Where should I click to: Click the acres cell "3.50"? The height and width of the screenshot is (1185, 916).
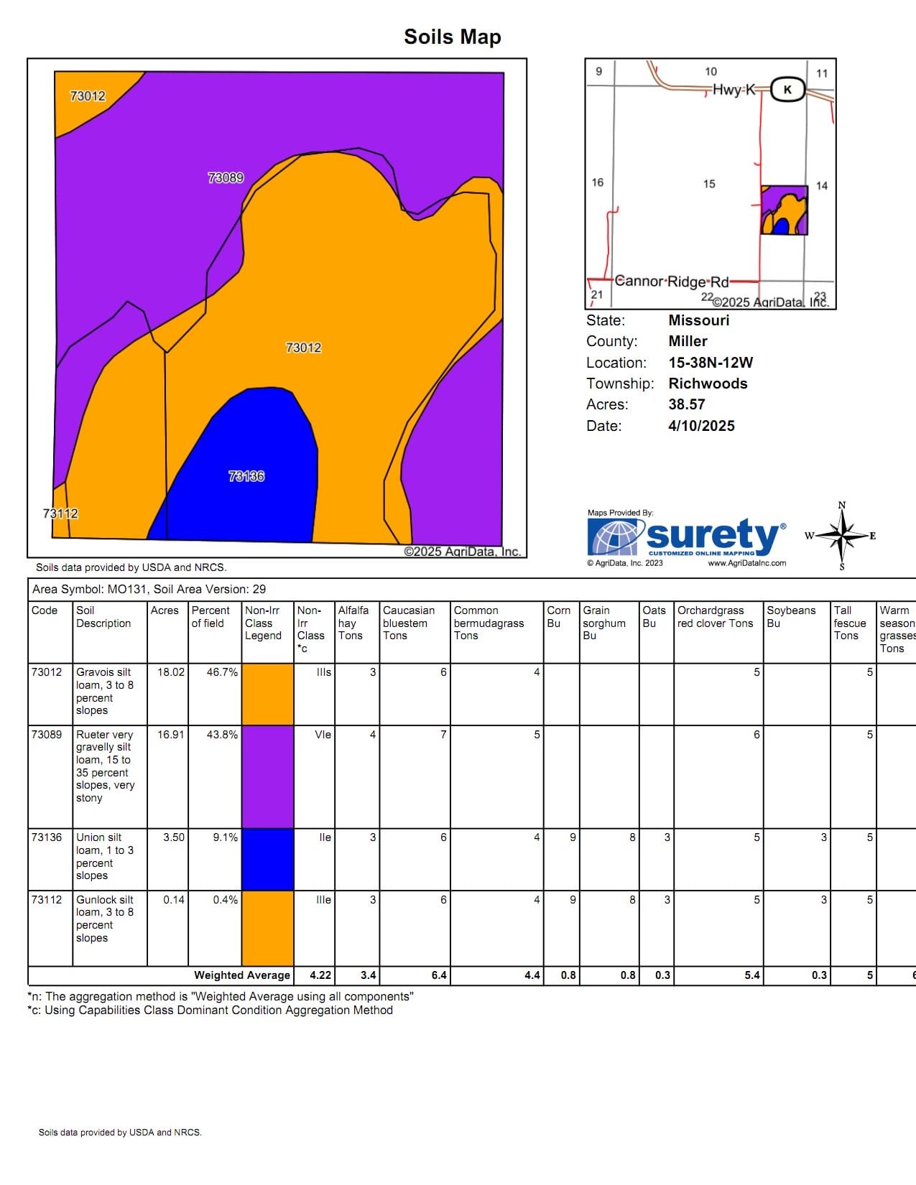click(174, 837)
